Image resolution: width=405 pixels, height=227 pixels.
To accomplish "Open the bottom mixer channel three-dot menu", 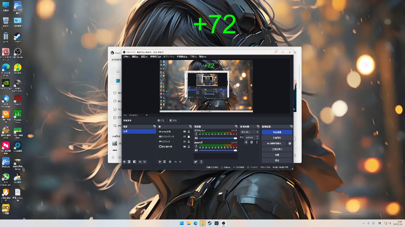I will (196, 146).
